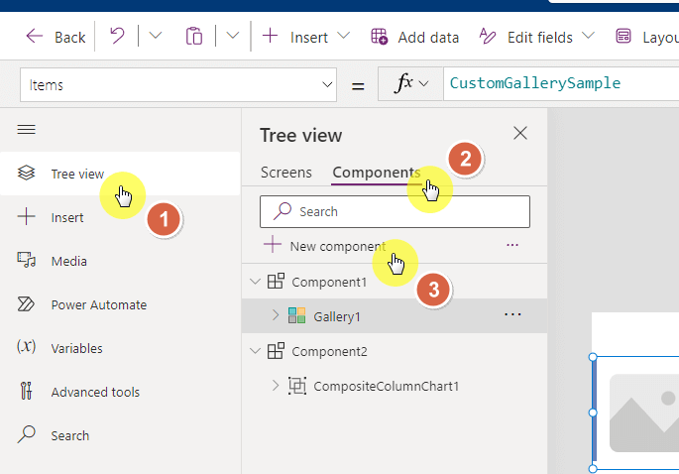Open the Power Automate pane
Screen dimensions: 679x474
tap(120, 304)
